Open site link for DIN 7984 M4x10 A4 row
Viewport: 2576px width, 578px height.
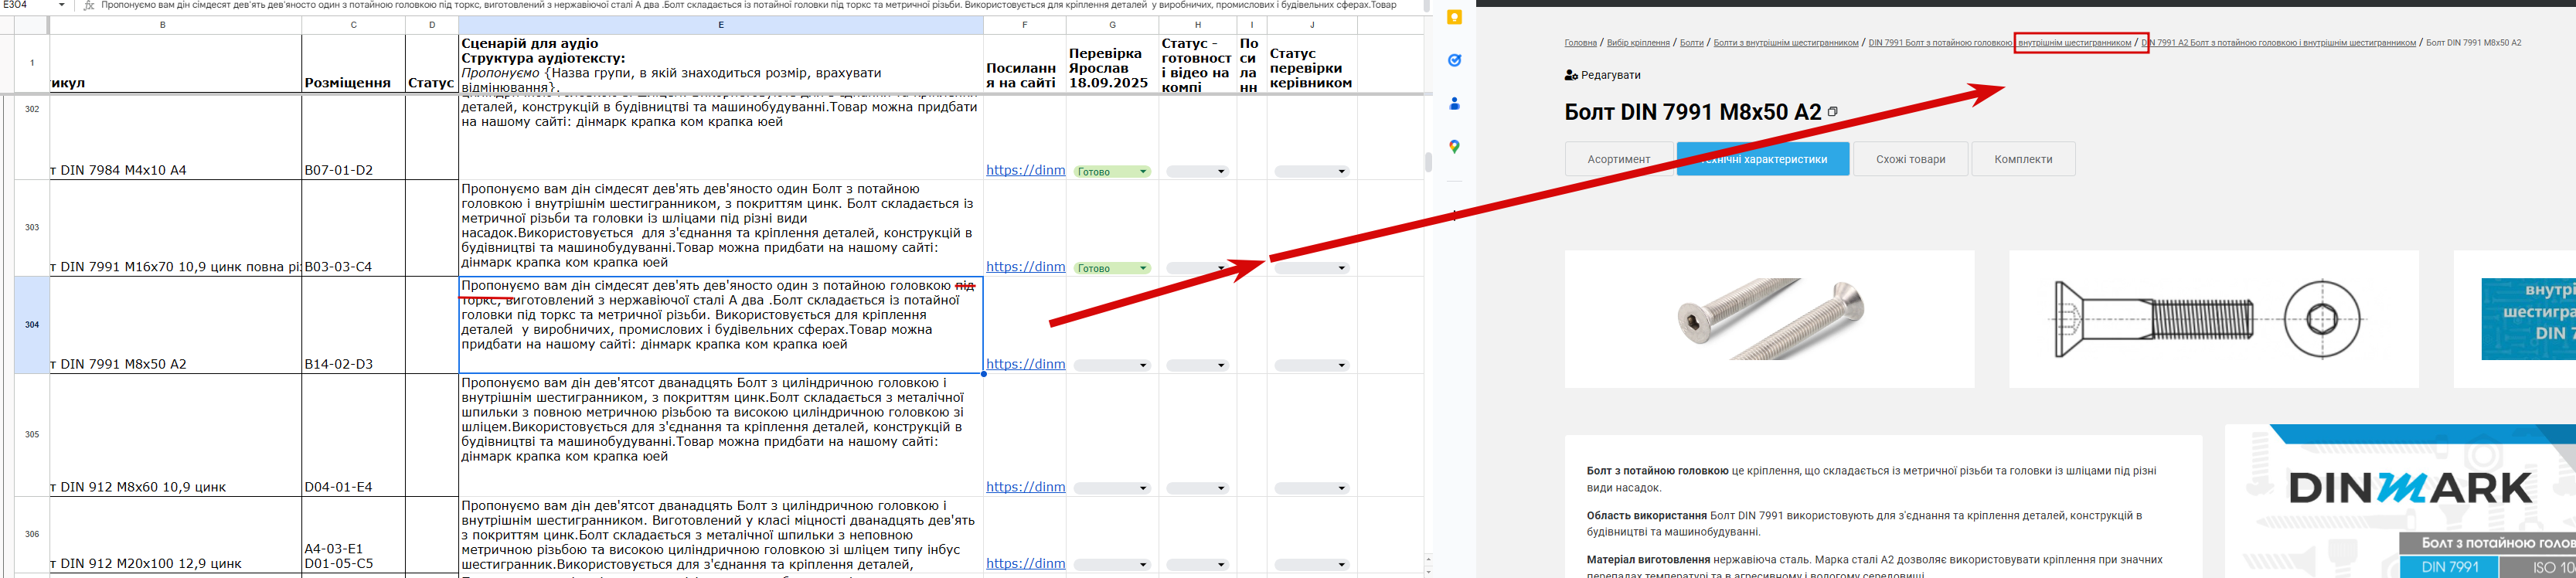click(1025, 170)
